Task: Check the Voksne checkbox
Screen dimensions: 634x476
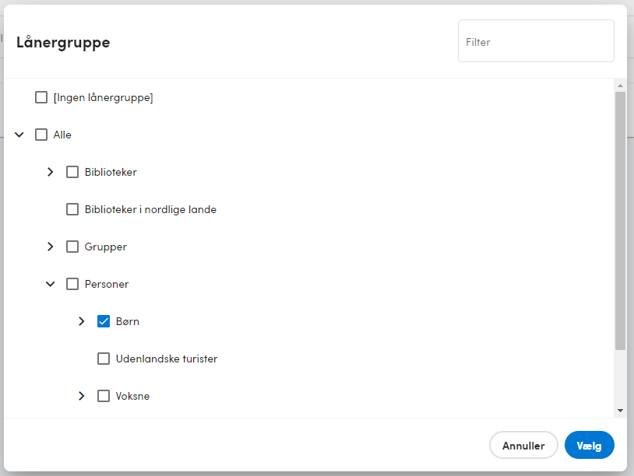Action: [x=104, y=396]
